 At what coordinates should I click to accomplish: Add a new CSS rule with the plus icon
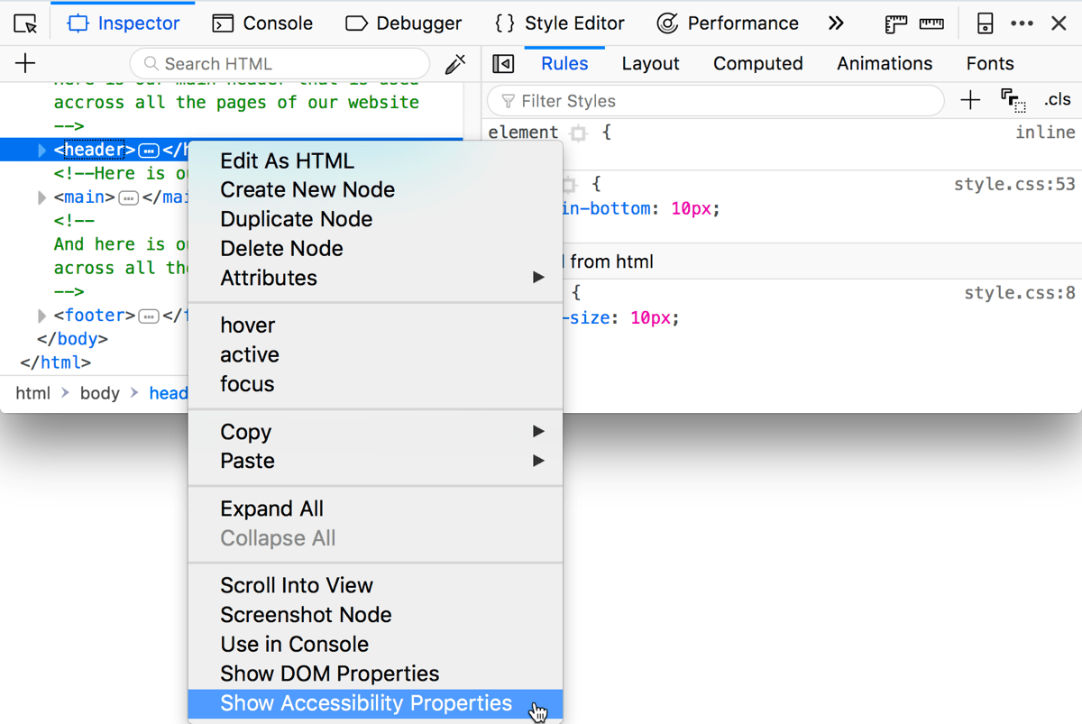(x=969, y=100)
